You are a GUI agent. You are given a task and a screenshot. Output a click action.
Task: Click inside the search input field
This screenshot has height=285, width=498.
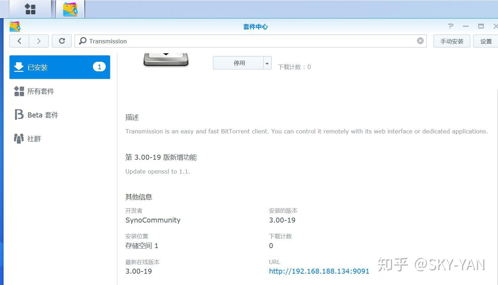[x=213, y=41]
